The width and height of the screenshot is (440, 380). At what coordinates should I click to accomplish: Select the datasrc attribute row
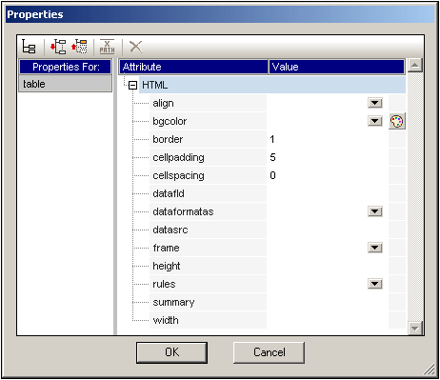(x=208, y=230)
